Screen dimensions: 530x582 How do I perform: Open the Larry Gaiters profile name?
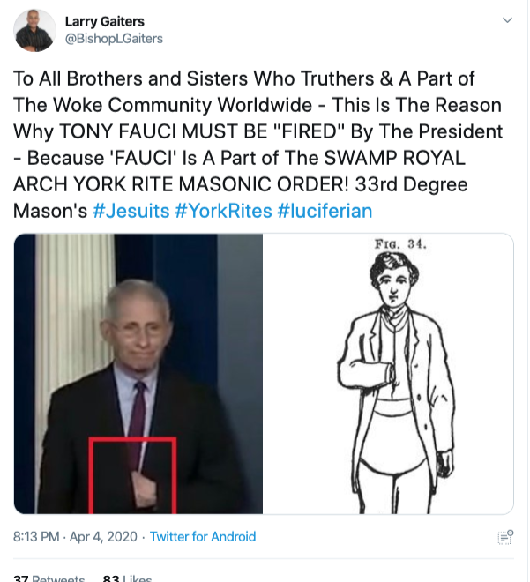click(105, 21)
